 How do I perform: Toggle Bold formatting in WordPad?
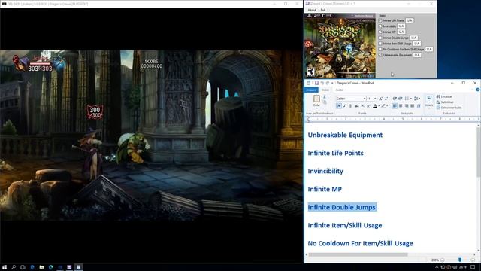pyautogui.click(x=339, y=106)
